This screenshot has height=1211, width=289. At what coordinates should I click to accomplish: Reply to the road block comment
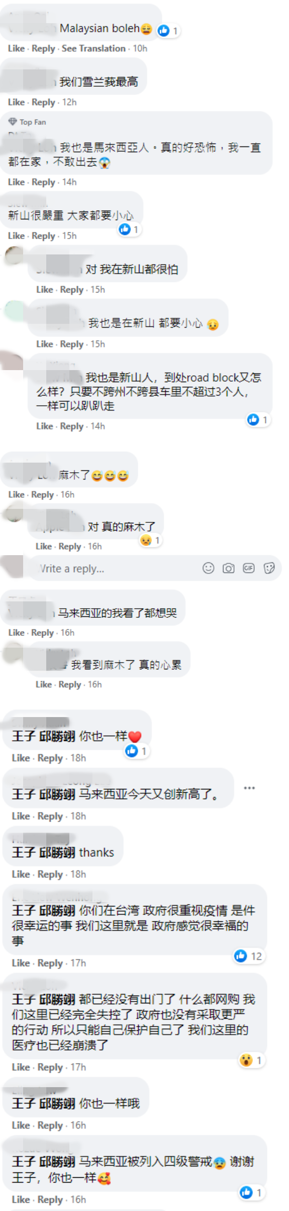72,426
